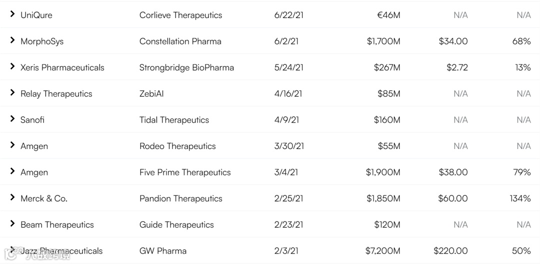Viewport: 540px width, 264px height.
Task: Expand the Relay Therapeutics row
Action: point(12,93)
